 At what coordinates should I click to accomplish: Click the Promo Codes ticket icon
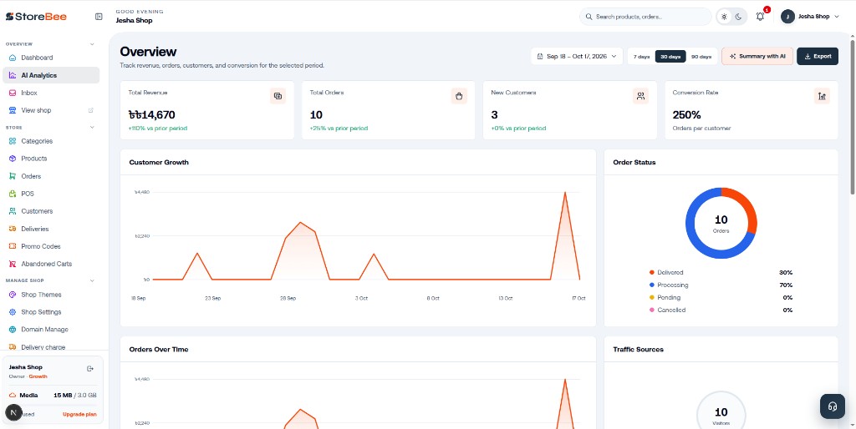tap(13, 246)
